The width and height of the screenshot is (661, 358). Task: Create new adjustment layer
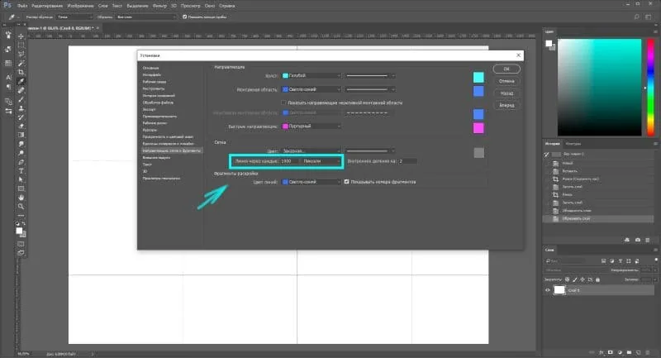coord(620,352)
